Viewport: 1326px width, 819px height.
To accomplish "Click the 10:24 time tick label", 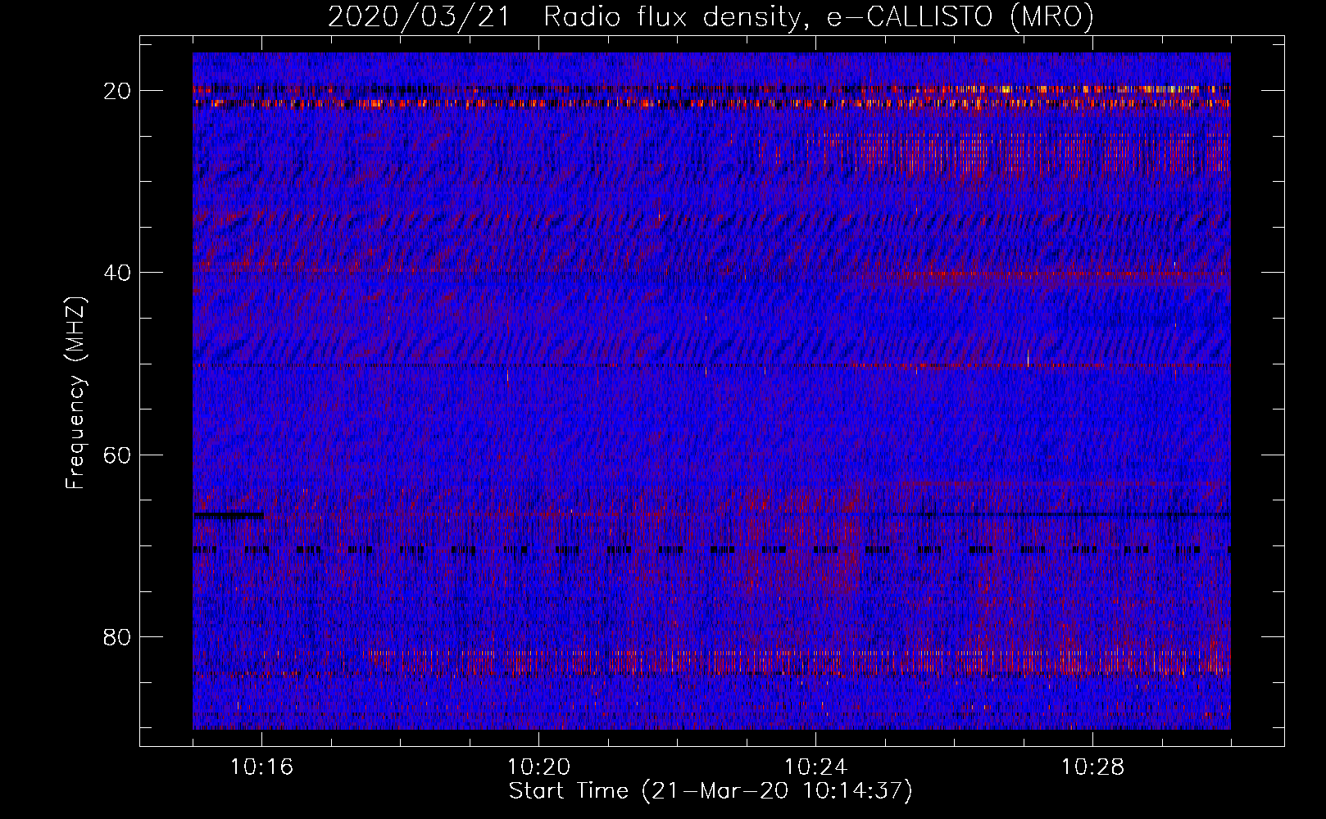I will point(816,767).
